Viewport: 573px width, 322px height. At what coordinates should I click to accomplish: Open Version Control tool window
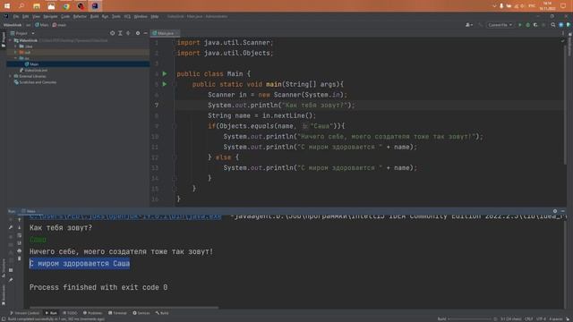pos(25,313)
